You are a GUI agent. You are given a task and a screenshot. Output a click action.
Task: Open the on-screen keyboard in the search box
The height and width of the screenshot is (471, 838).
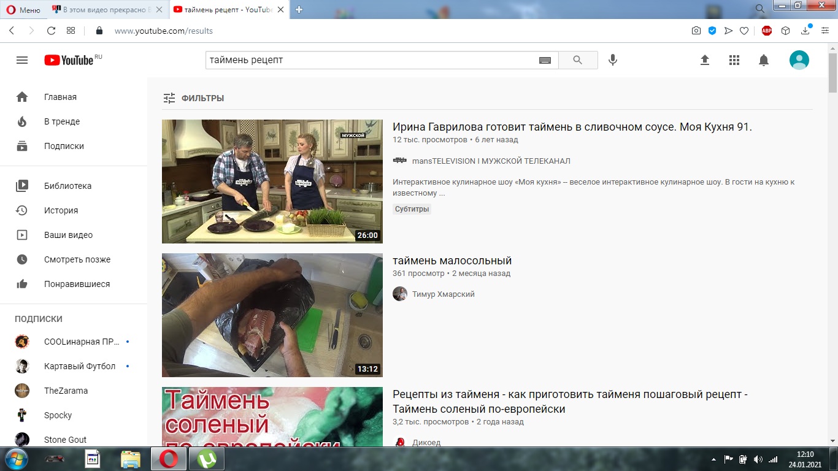(x=545, y=60)
